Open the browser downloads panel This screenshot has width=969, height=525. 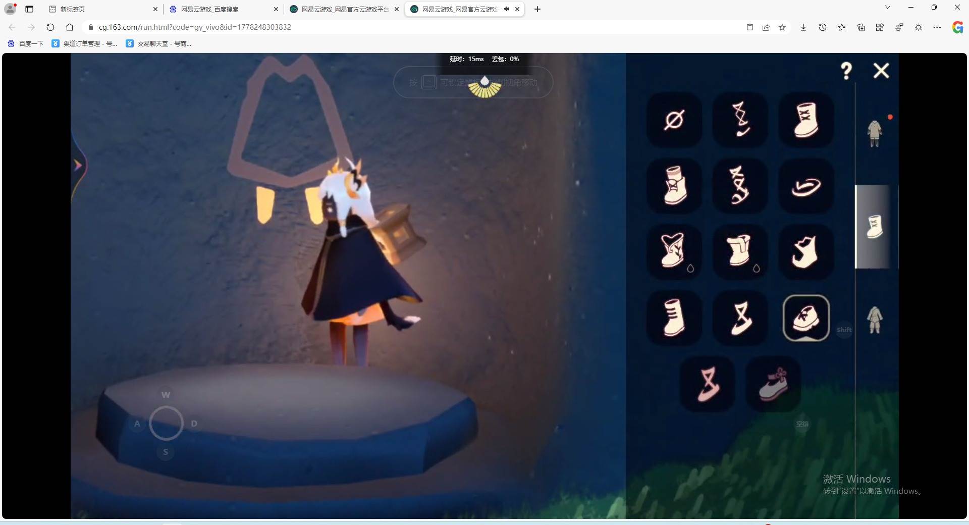tap(803, 27)
